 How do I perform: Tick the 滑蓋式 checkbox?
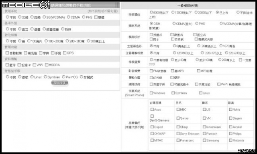[172, 35]
